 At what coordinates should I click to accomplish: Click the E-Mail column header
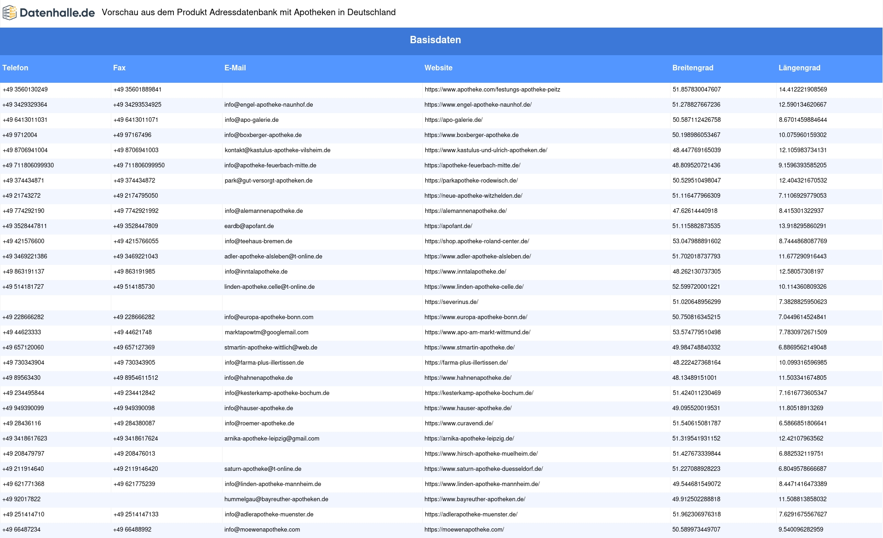click(x=235, y=68)
